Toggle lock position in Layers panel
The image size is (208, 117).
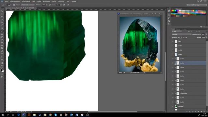184,38
